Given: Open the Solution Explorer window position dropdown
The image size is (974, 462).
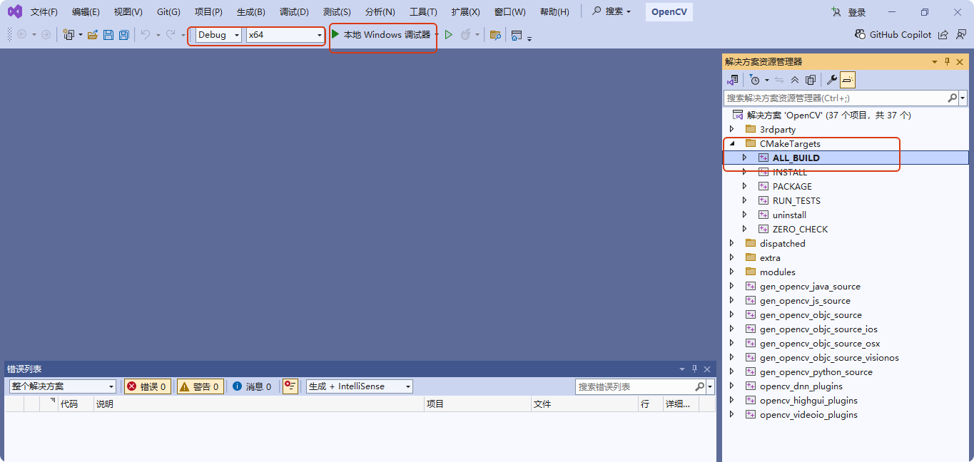Looking at the screenshot, I should (935, 62).
